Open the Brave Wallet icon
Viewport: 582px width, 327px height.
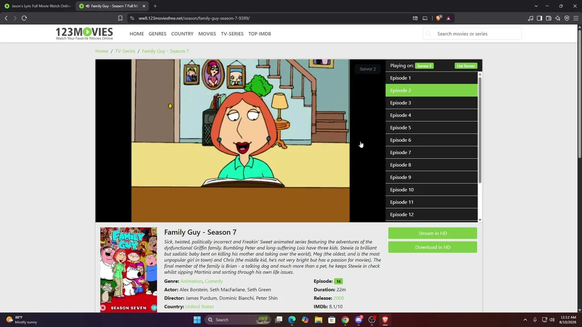(x=549, y=18)
